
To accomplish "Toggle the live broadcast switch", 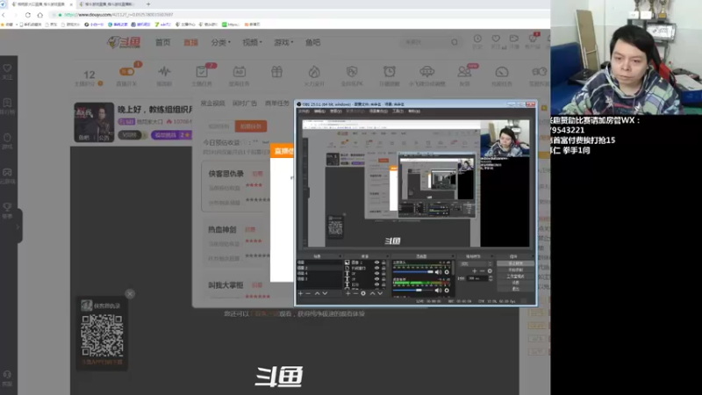I will [x=126, y=72].
